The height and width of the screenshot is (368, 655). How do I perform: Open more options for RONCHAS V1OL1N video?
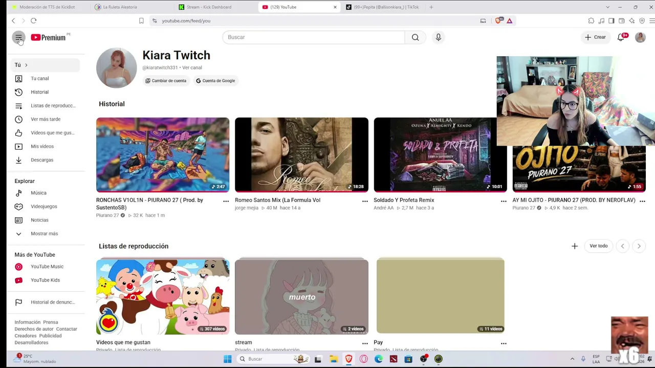226,201
